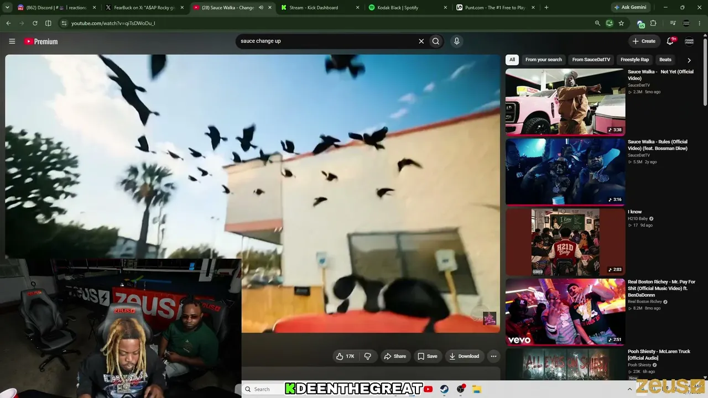This screenshot has height=398, width=708.
Task: Open Real Boston Richey Mr. Pay For Shit title
Action: tap(662, 289)
